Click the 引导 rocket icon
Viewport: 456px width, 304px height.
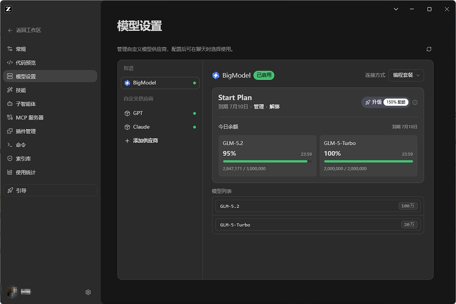(x=10, y=190)
